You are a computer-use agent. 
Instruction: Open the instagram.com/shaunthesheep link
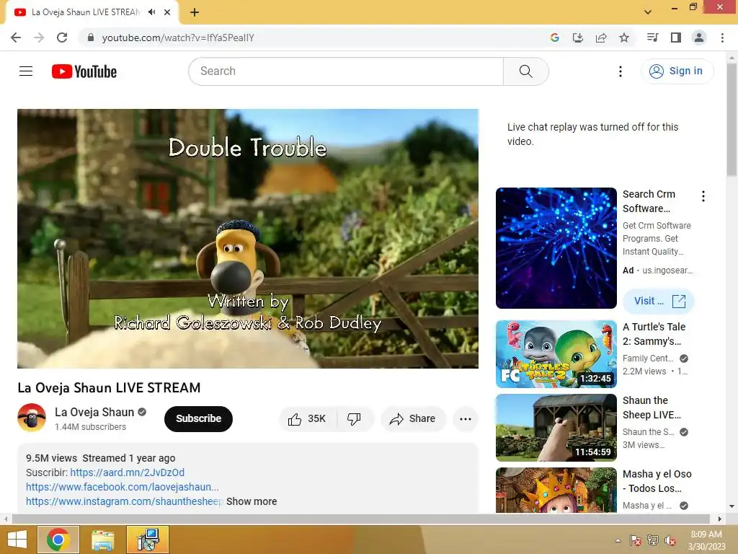point(124,502)
